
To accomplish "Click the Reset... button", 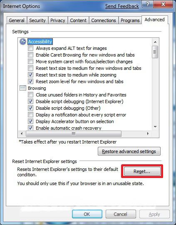I will 142,171.
